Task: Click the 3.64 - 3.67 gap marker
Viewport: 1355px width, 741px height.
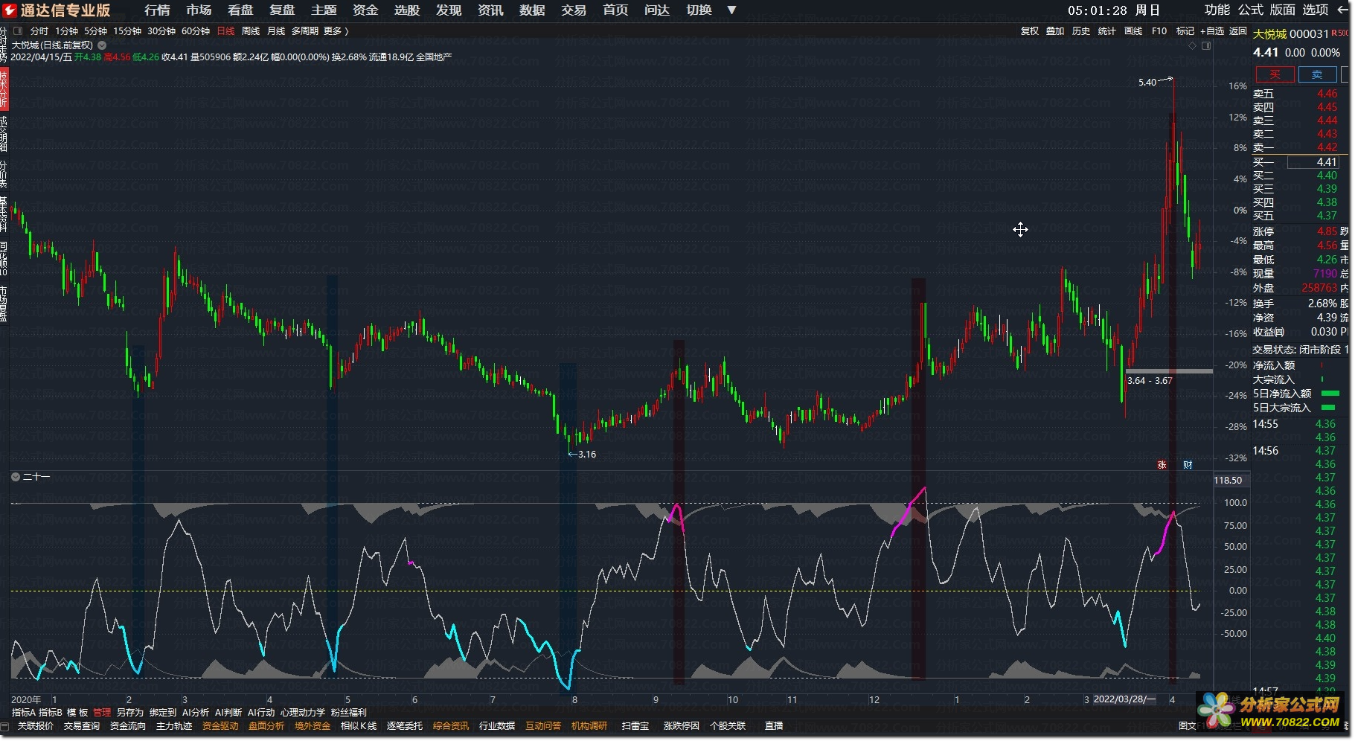Action: coord(1150,381)
